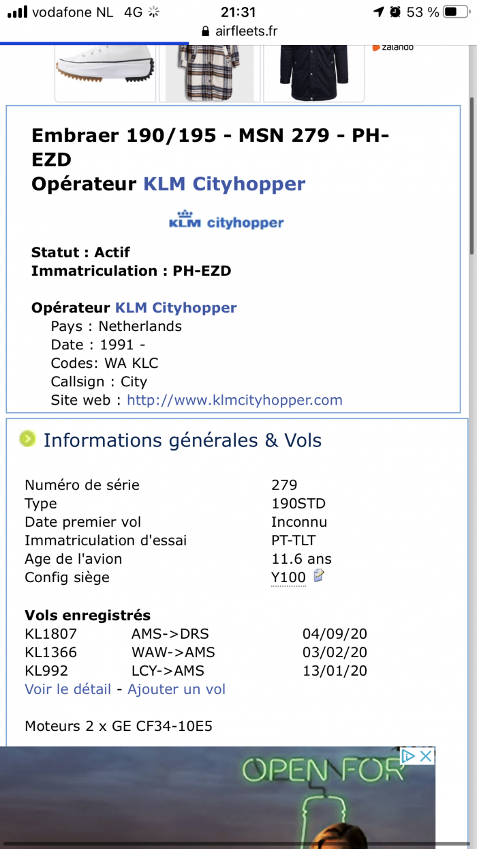477x849 pixels.
Task: Open the Voir le détail link
Action: click(67, 689)
